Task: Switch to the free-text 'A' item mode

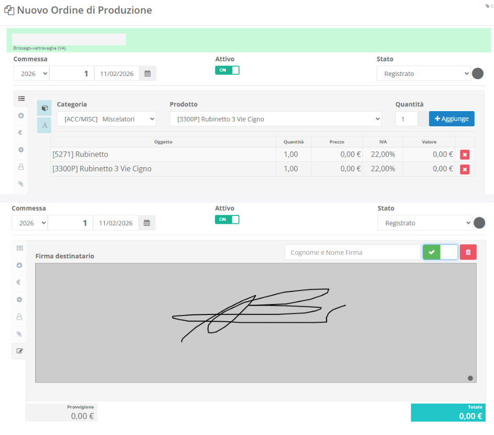Action: [x=45, y=125]
